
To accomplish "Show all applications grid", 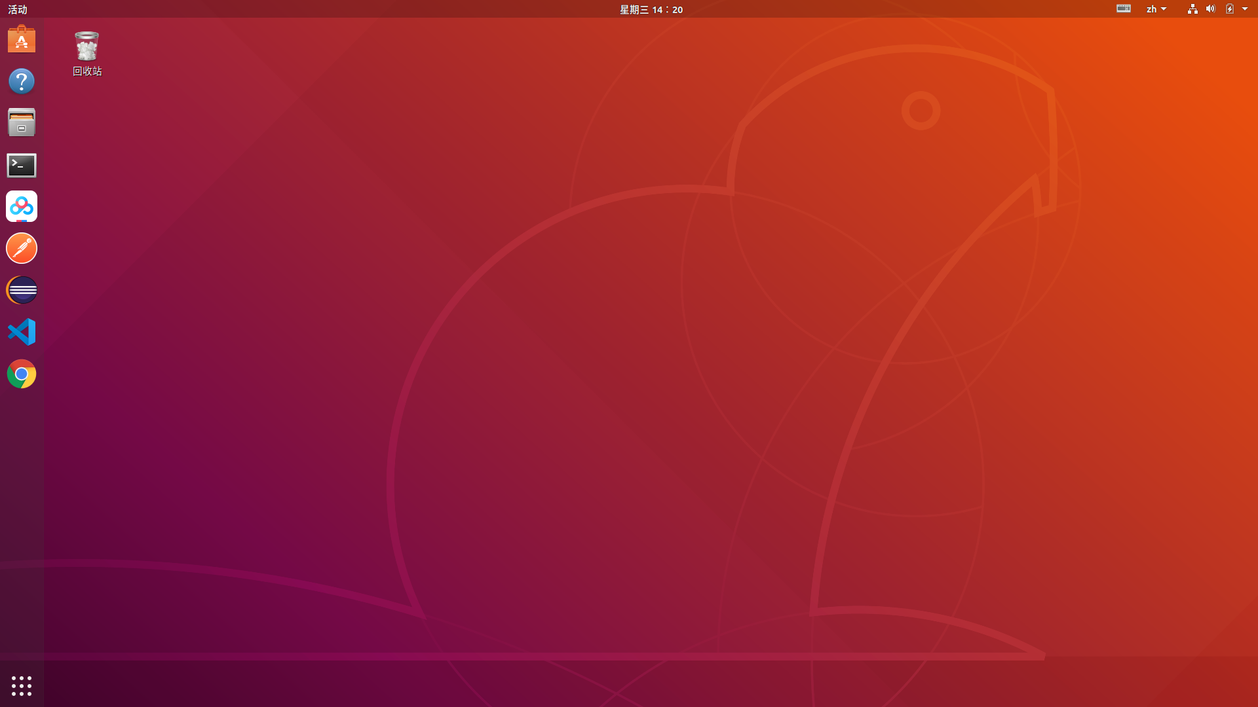I will [x=22, y=685].
